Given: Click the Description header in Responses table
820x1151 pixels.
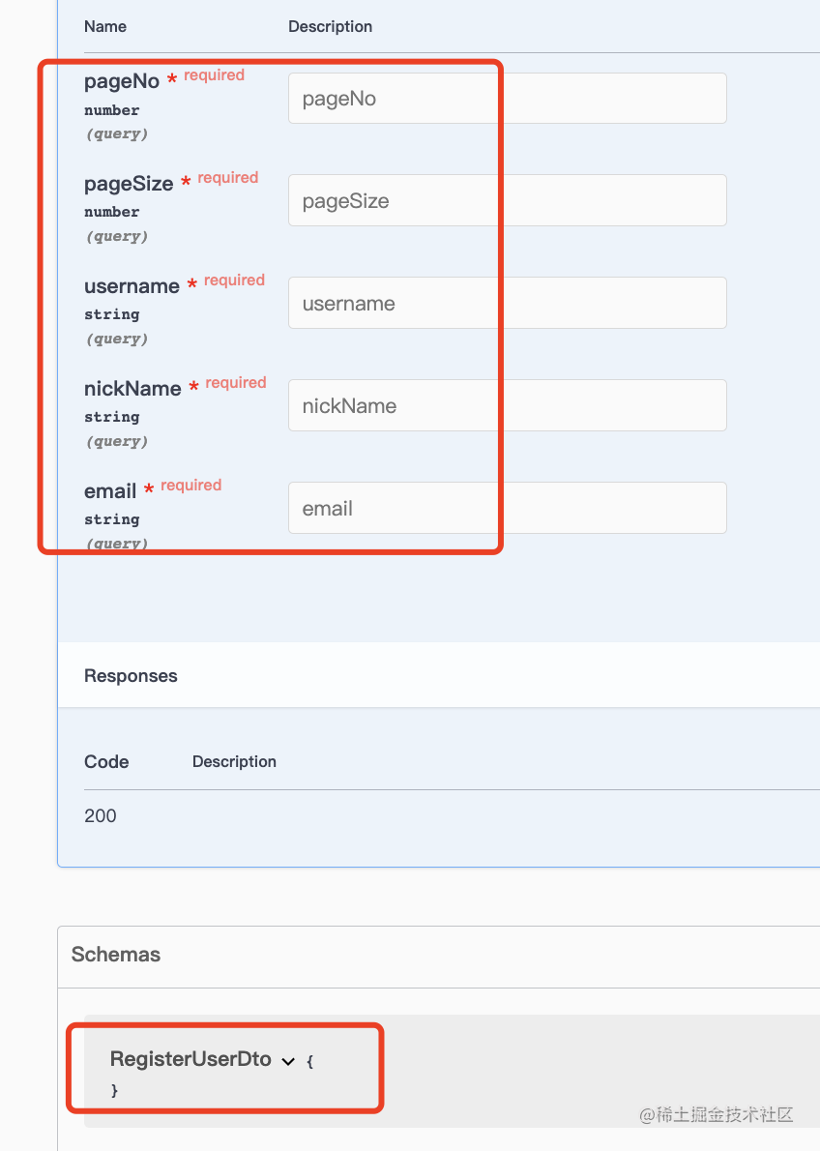Looking at the screenshot, I should (x=234, y=762).
